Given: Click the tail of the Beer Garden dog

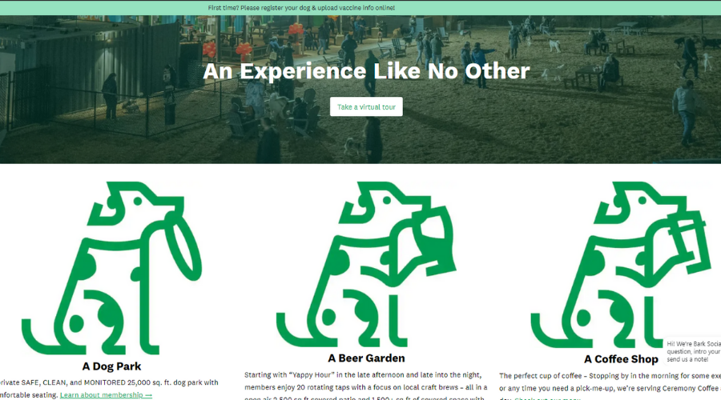Looking at the screenshot, I should click(x=294, y=331).
